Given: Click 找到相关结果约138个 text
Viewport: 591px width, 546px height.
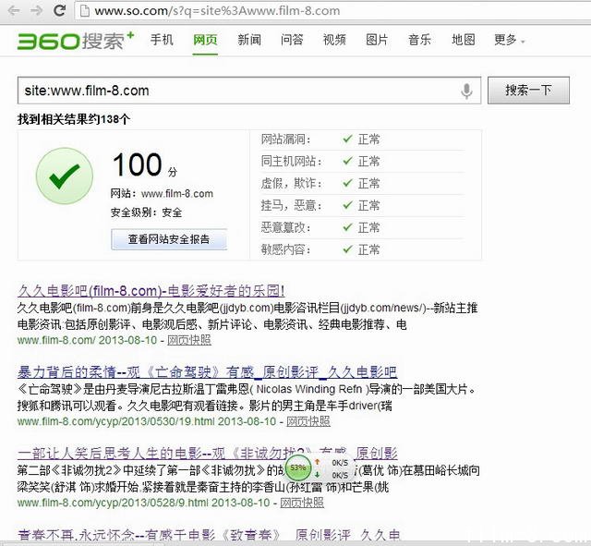Looking at the screenshot, I should pyautogui.click(x=74, y=119).
